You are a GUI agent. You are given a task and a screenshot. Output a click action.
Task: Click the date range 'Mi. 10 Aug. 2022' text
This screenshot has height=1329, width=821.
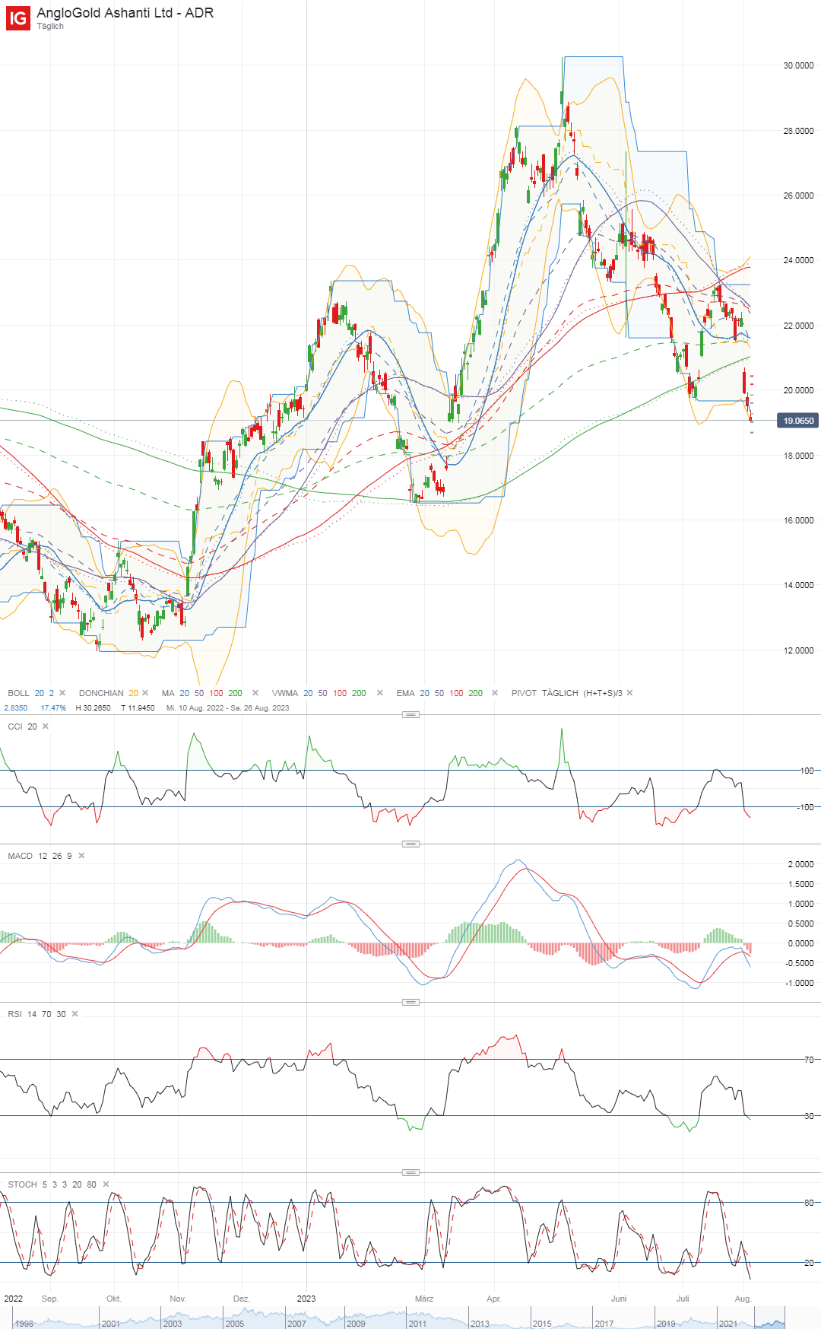tap(197, 708)
